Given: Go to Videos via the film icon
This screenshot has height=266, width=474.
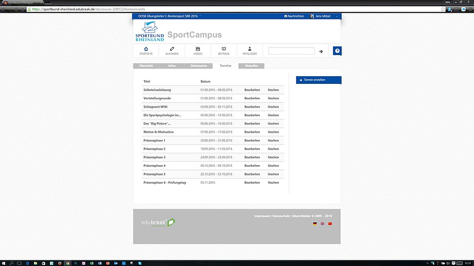Looking at the screenshot, I should (198, 49).
